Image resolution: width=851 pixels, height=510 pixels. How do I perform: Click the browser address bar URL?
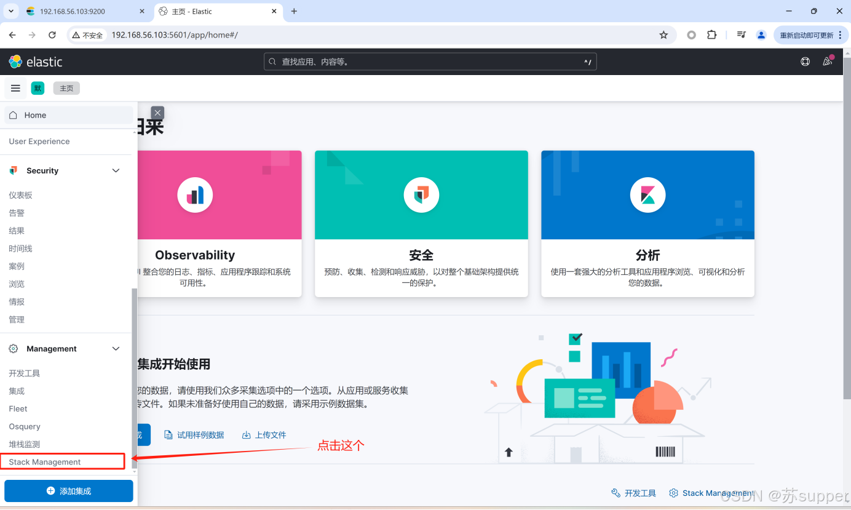pyautogui.click(x=175, y=35)
